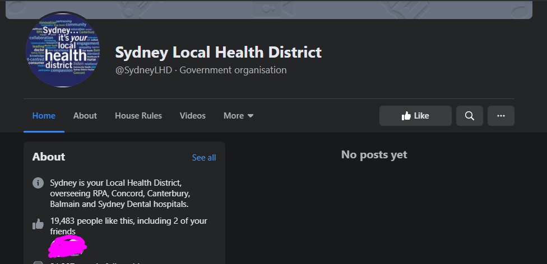547x264 pixels.
Task: Click the page title Sydney Local Health District
Action: click(x=219, y=52)
